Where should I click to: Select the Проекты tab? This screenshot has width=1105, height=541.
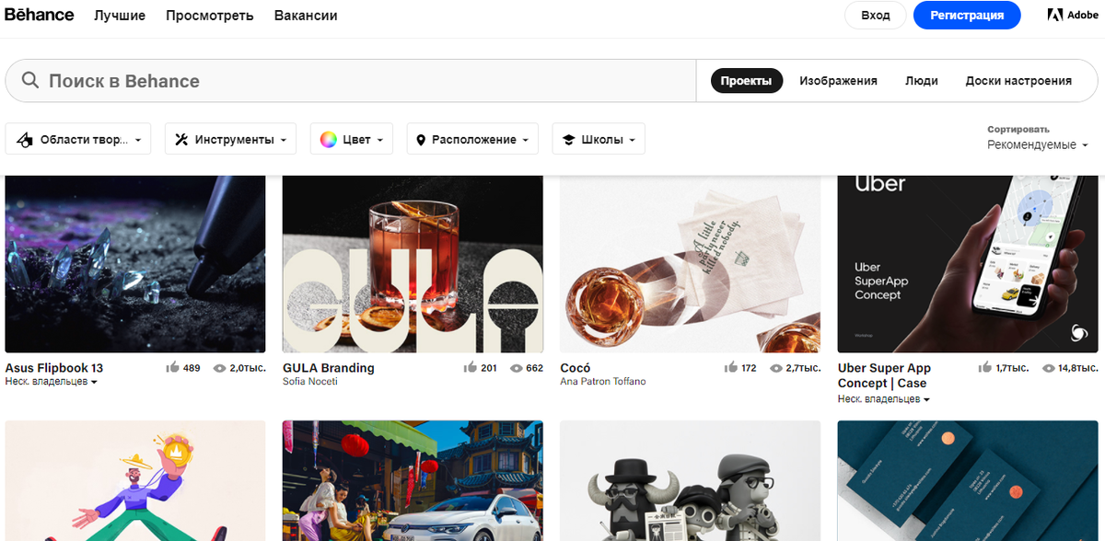point(747,81)
